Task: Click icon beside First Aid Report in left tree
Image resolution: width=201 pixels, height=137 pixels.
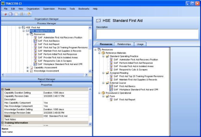Action: click(x=35, y=44)
